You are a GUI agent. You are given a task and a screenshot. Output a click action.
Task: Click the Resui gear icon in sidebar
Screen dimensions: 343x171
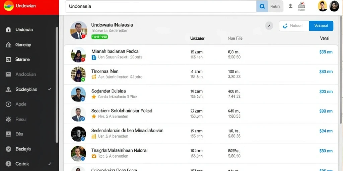[8, 119]
